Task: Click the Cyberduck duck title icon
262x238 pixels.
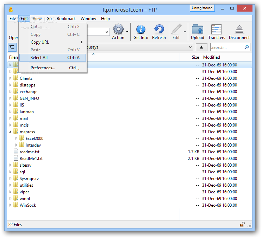Action: click(x=11, y=10)
